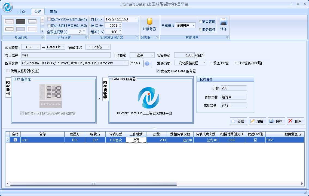
Task: Click the 新增 new document button
Action: coord(238,121)
